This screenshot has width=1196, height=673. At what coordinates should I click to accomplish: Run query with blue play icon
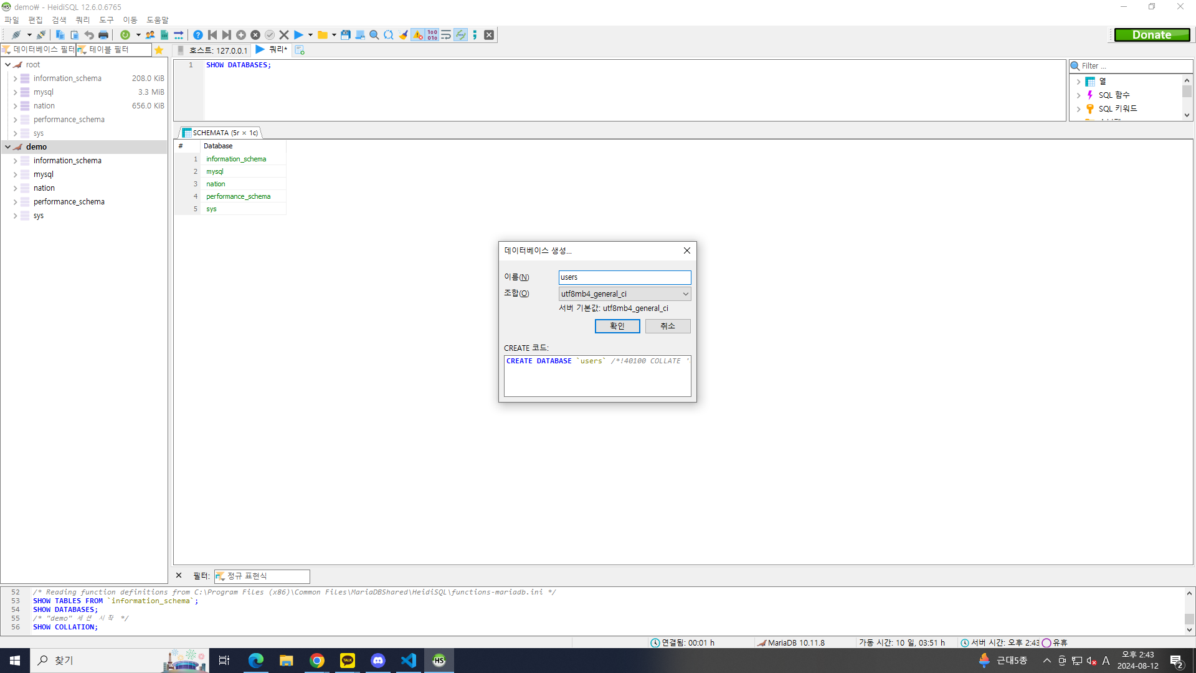pyautogui.click(x=298, y=35)
